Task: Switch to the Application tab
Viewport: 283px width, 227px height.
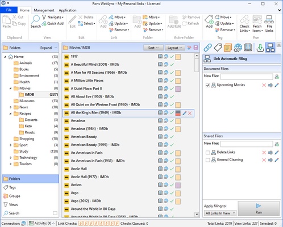Action: pyautogui.click(x=68, y=10)
